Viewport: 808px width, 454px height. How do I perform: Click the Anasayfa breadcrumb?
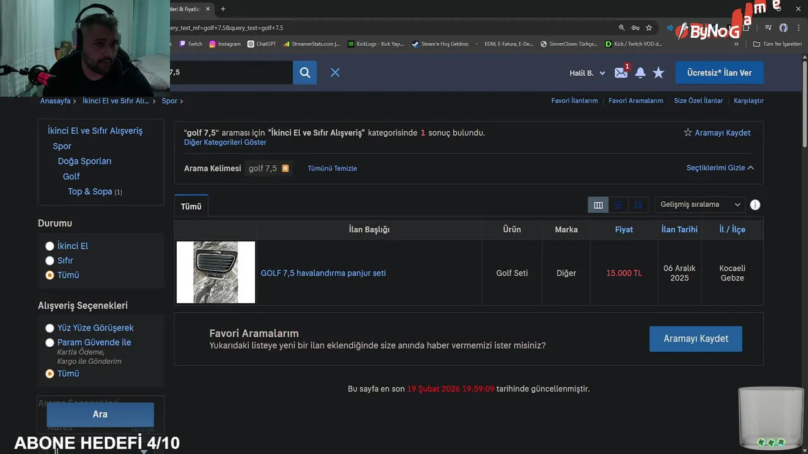[56, 101]
